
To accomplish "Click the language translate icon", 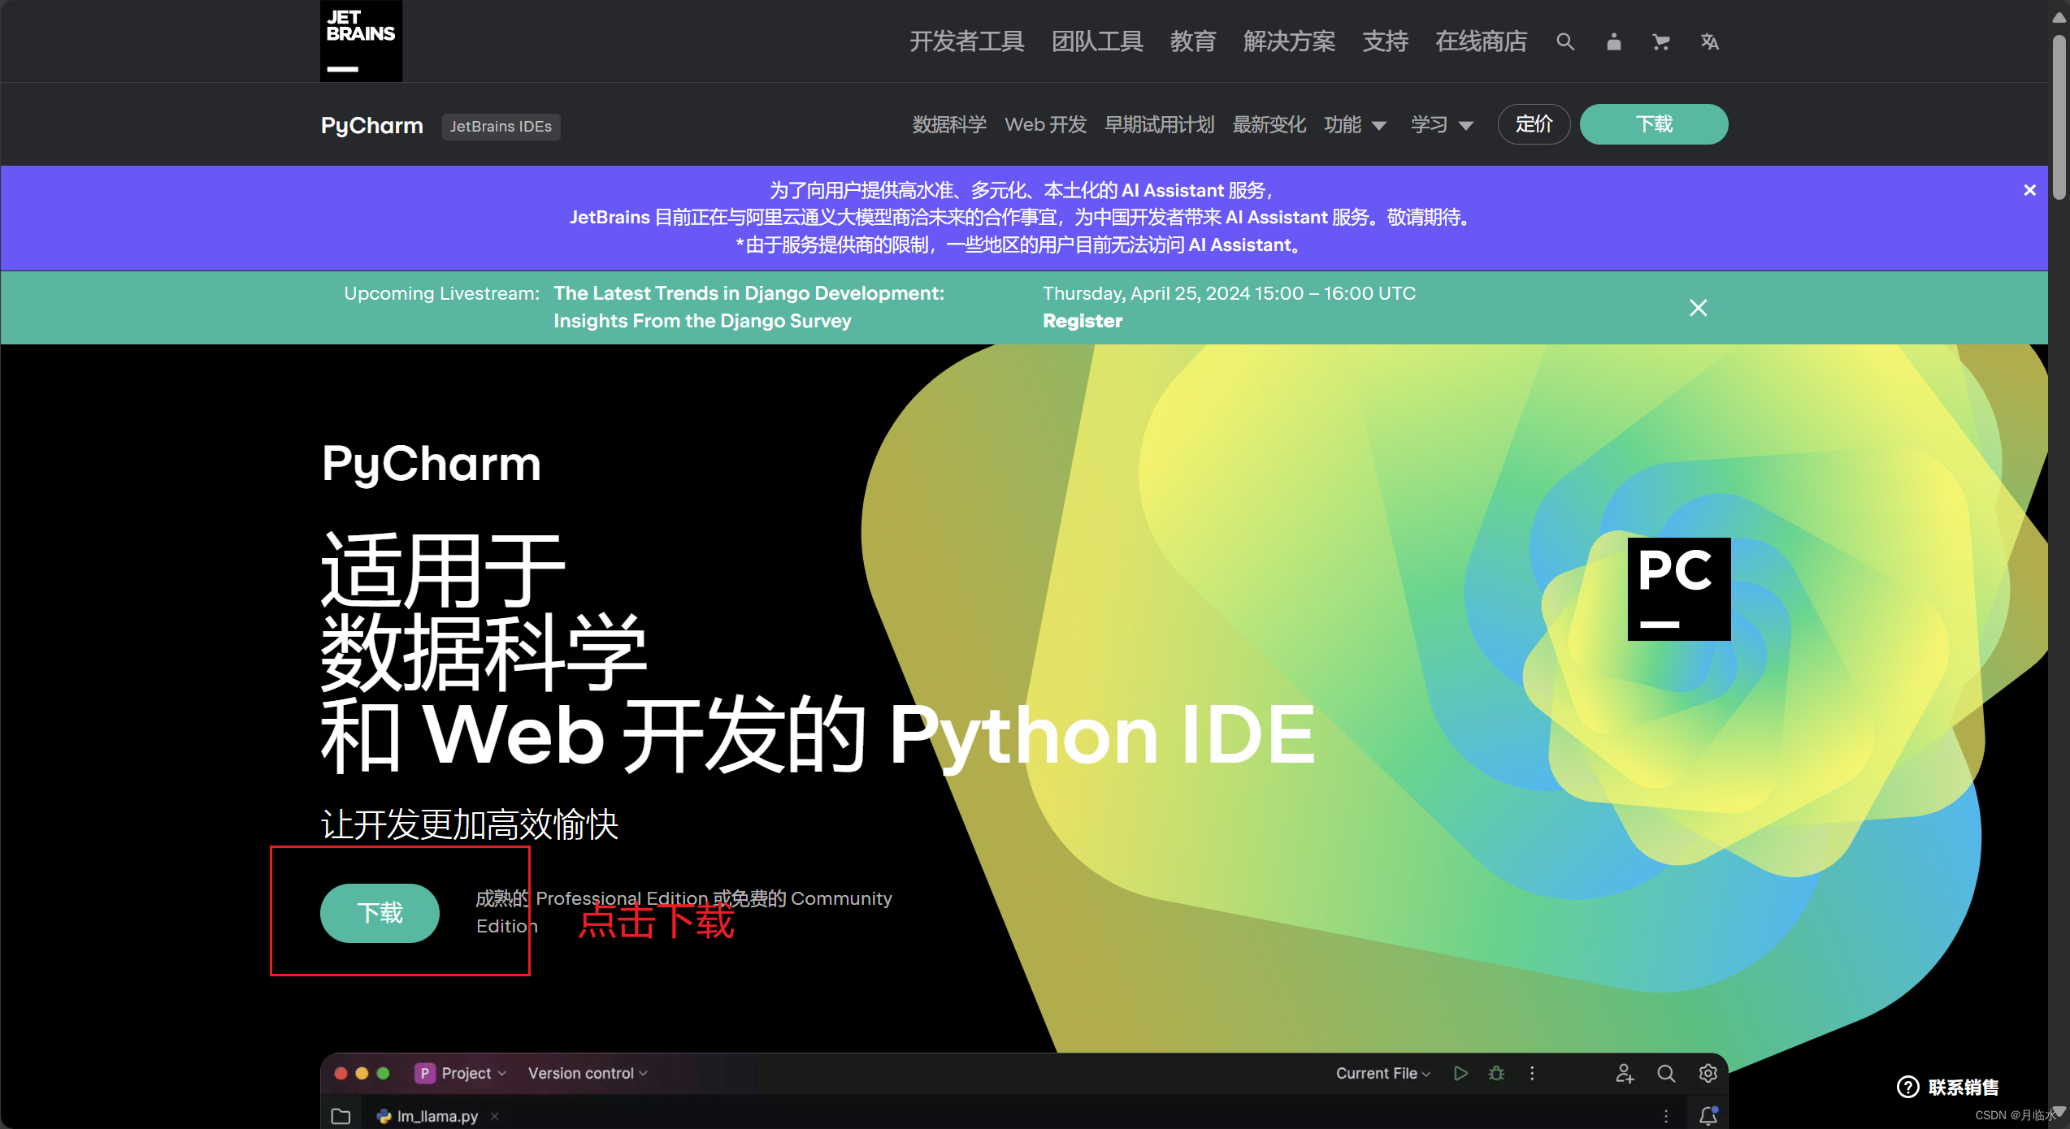I will tap(1709, 42).
